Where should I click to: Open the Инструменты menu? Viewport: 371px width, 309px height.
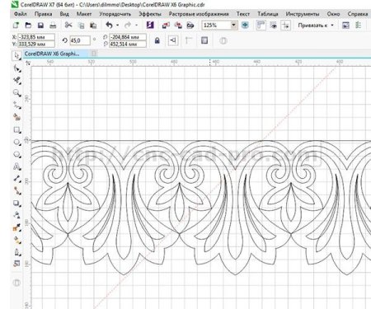click(303, 14)
